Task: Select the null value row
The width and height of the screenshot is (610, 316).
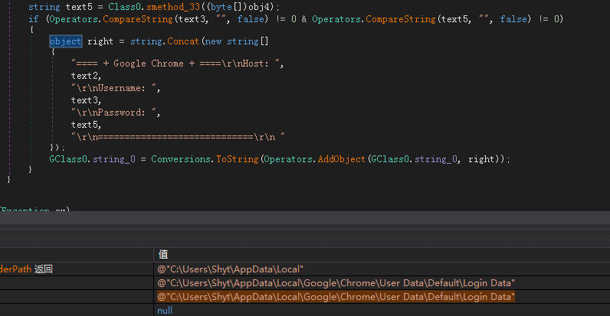Action: coord(382,310)
